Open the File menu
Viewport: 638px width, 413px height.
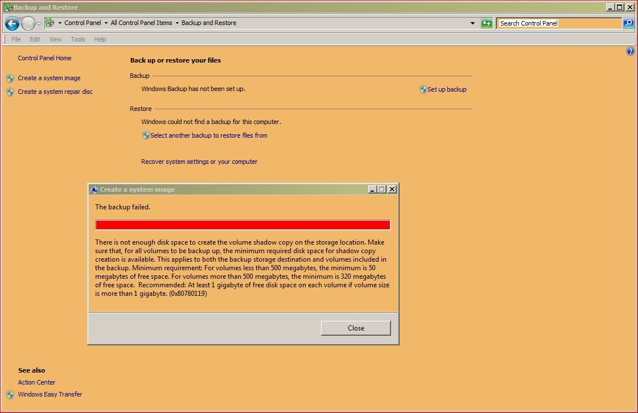[16, 39]
